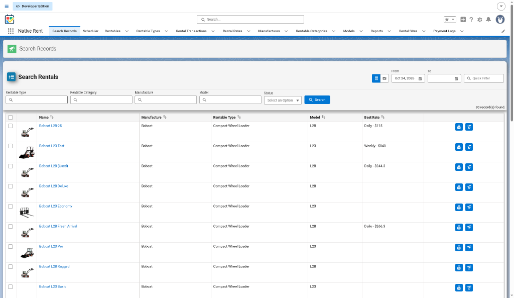
Task: Open the To date calendar icon
Action: point(456,79)
